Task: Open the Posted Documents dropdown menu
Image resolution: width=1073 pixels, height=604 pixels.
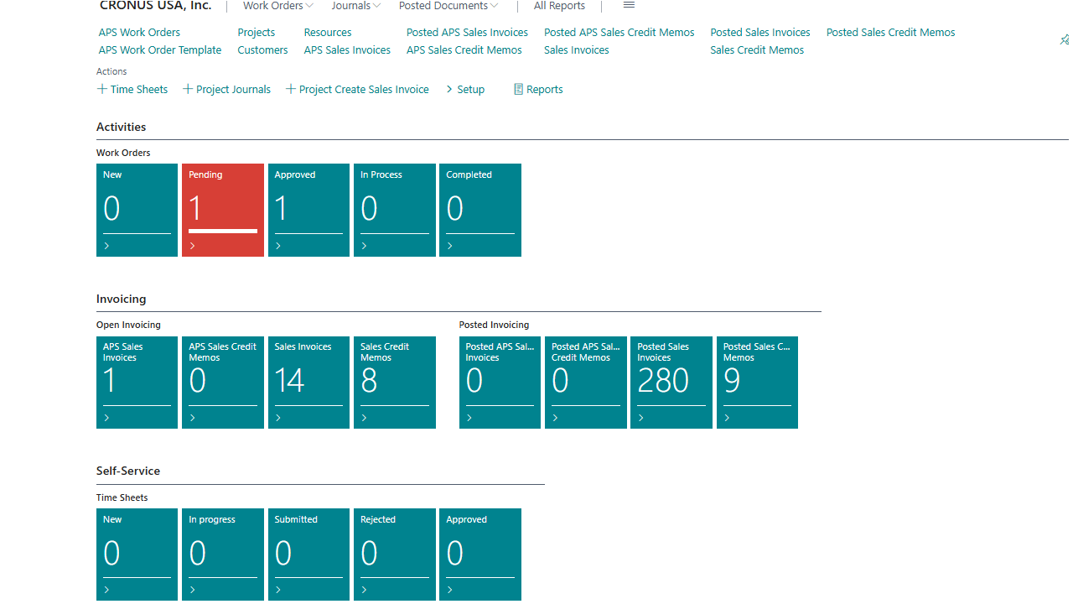Action: [x=448, y=6]
